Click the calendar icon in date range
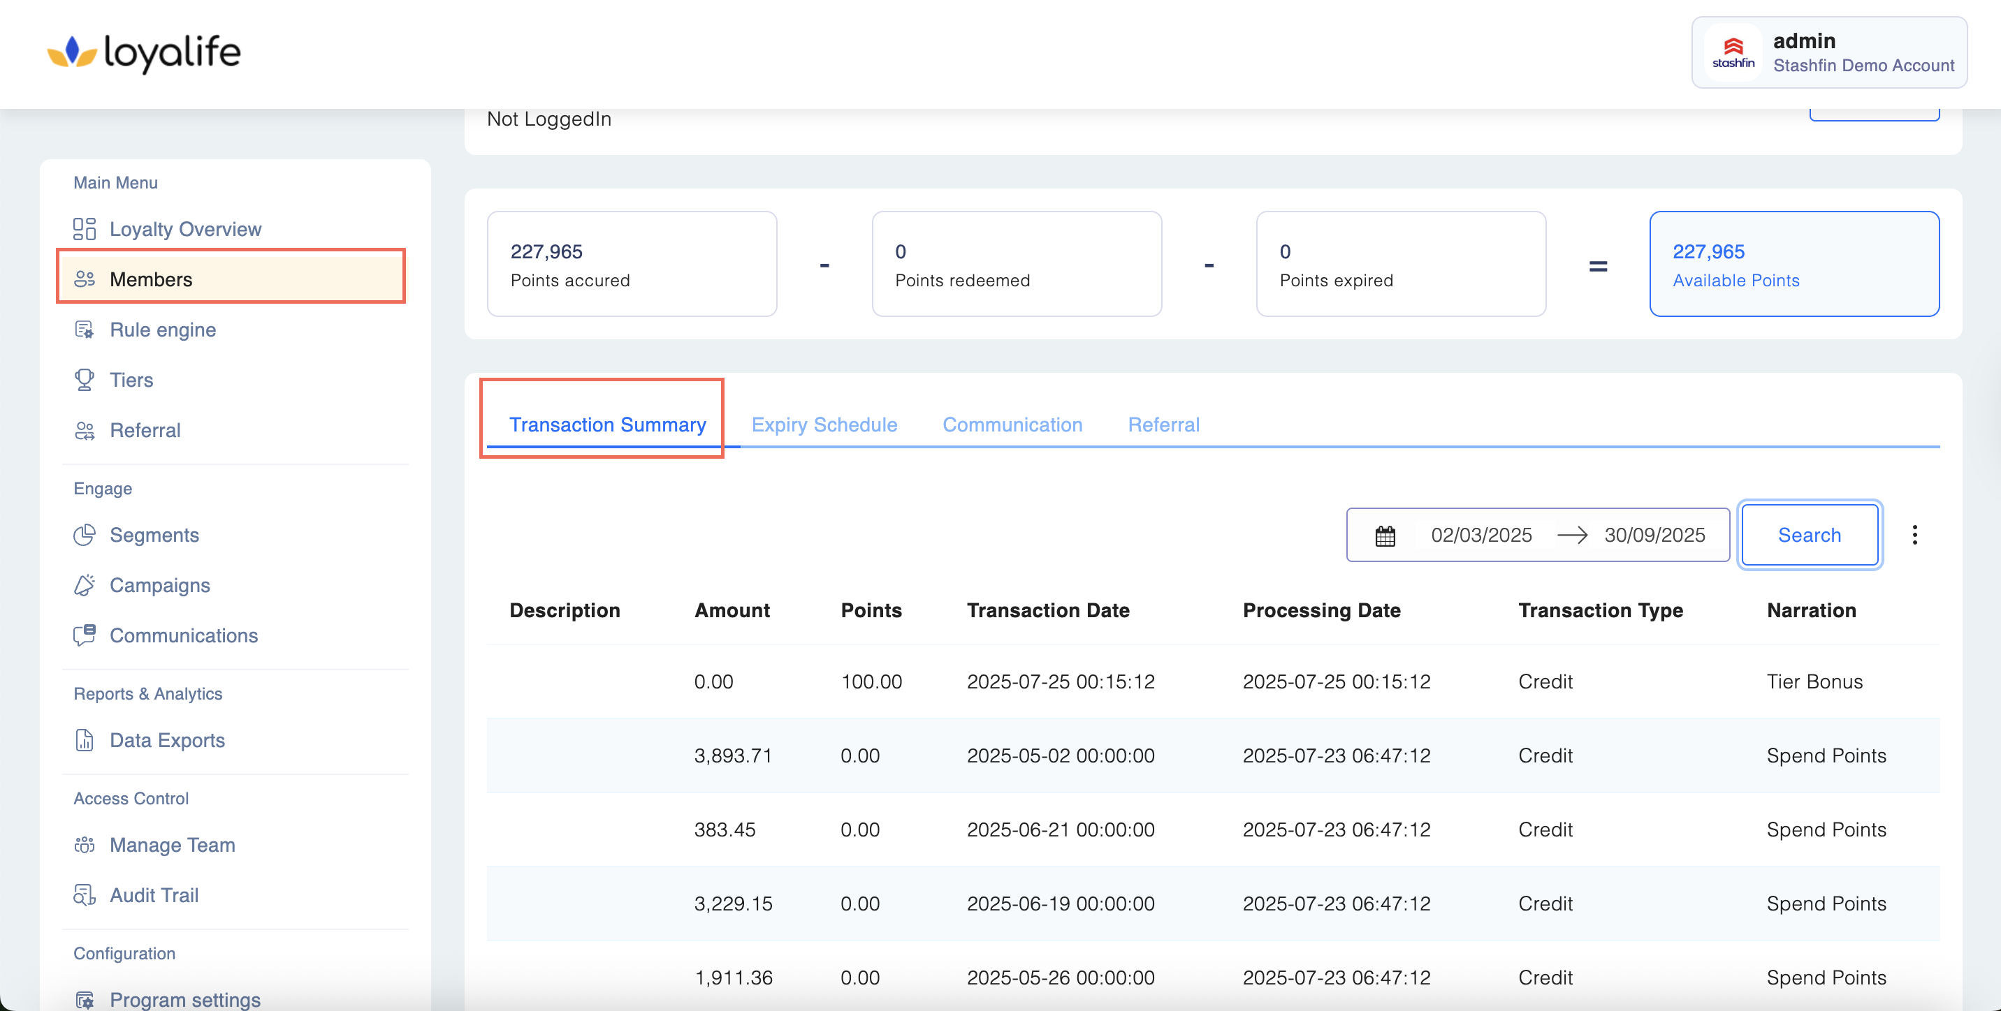2001x1011 pixels. coord(1385,536)
